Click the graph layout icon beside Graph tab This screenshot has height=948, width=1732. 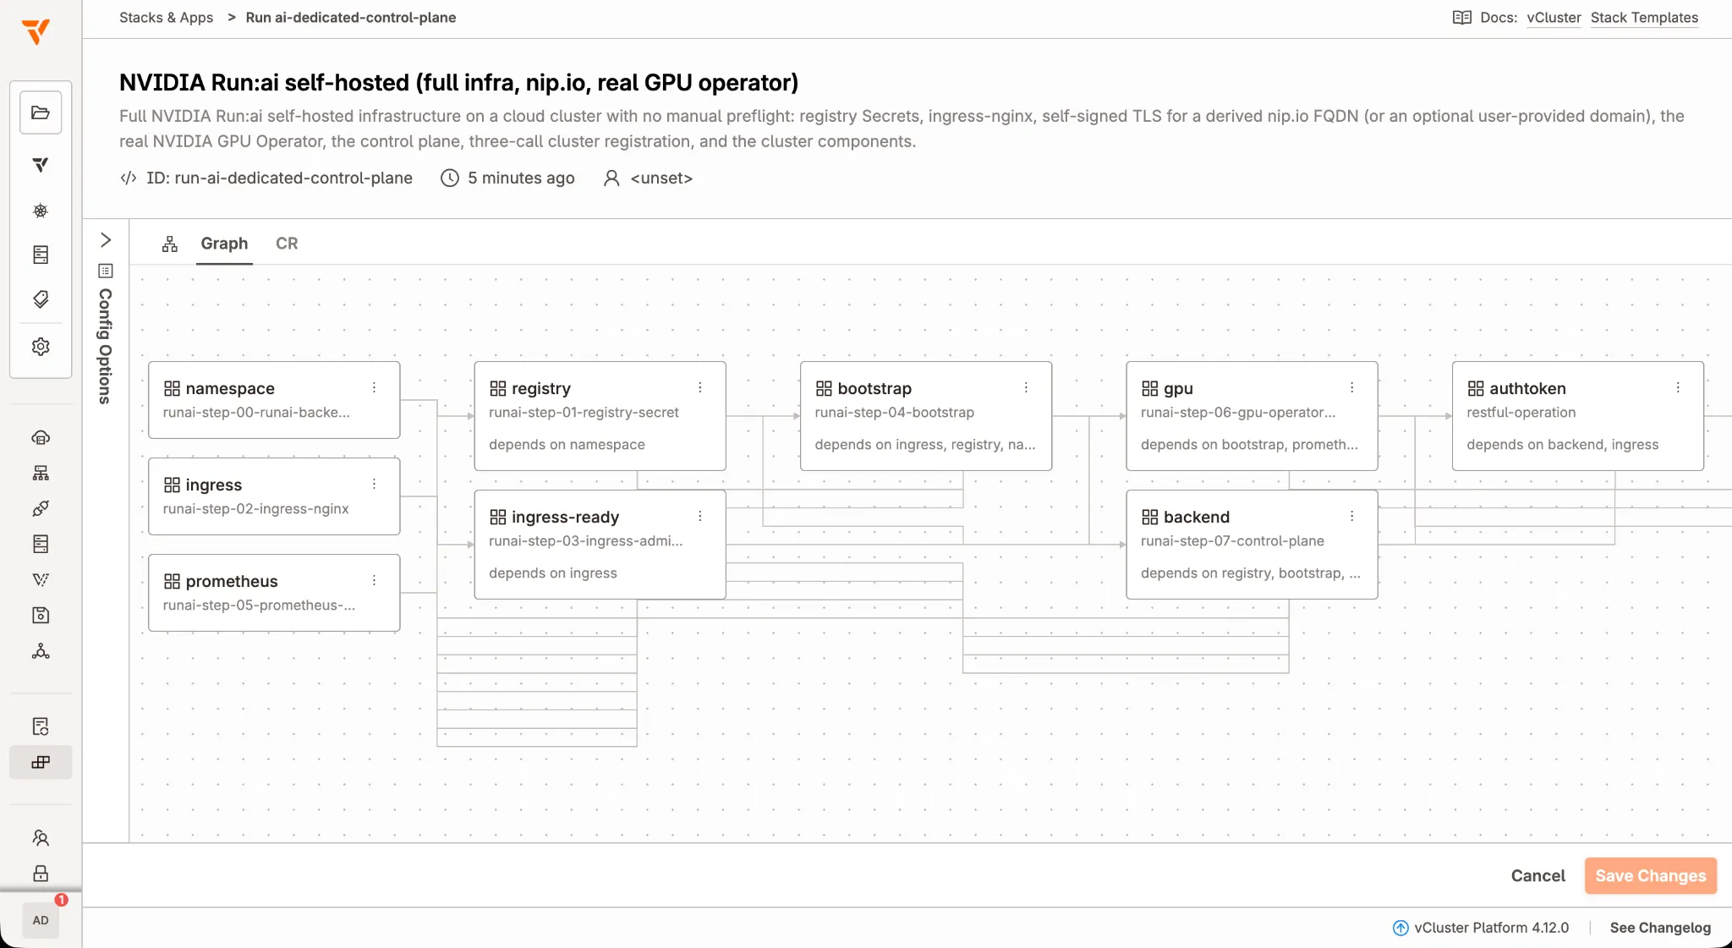(170, 244)
